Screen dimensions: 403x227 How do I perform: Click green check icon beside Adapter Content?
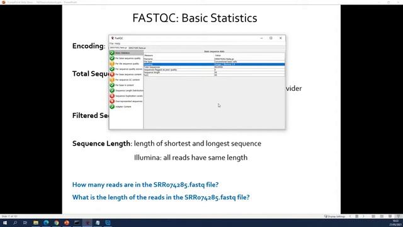click(112, 107)
